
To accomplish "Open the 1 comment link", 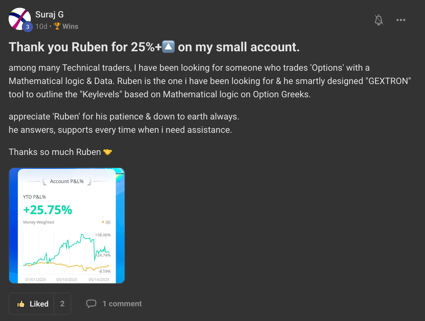I will [x=122, y=304].
